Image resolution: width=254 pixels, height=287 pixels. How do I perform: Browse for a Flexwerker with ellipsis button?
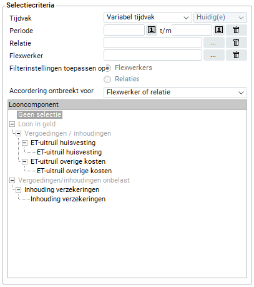coord(214,55)
